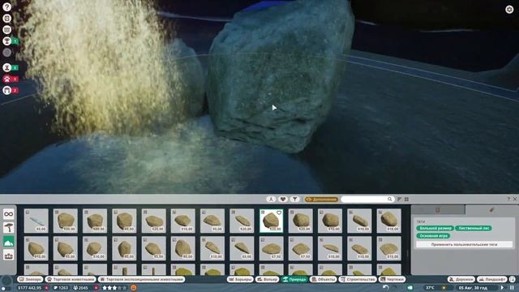Image resolution: width=519 pixels, height=292 pixels.
Task: Open the Барьеры build tab
Action: click(x=240, y=279)
